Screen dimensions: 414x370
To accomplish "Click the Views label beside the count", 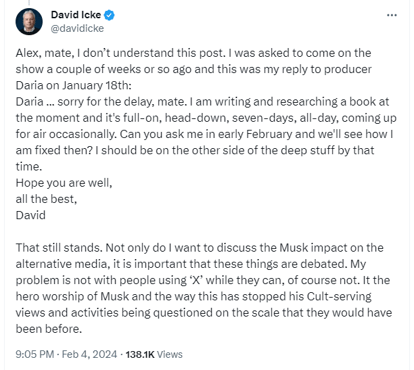I will [x=170, y=354].
